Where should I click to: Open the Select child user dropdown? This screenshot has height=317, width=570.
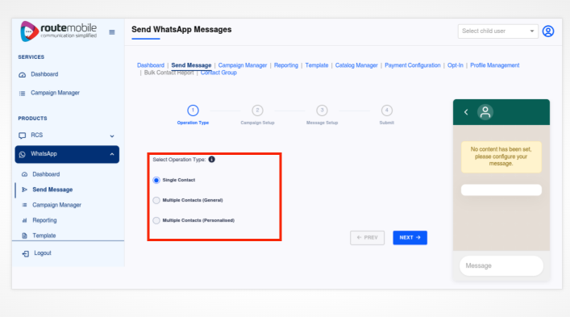tap(497, 31)
